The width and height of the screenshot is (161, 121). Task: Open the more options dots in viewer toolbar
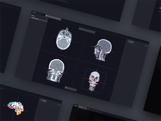point(94,32)
